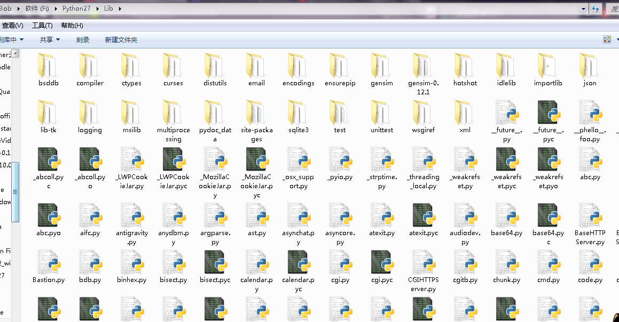Open the 共享 dropdown in toolbar
Image resolution: width=619 pixels, height=322 pixels.
(x=50, y=40)
